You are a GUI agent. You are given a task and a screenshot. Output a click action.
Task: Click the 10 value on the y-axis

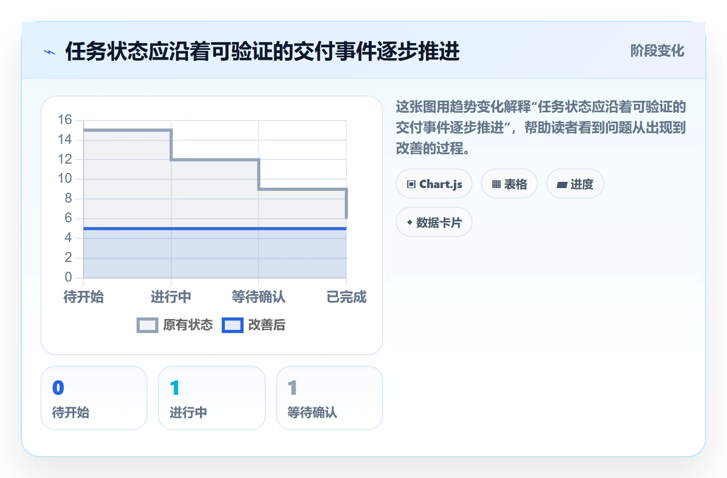(x=65, y=179)
